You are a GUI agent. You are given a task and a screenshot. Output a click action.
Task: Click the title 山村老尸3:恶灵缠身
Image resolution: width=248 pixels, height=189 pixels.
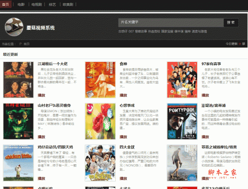(x=54, y=105)
